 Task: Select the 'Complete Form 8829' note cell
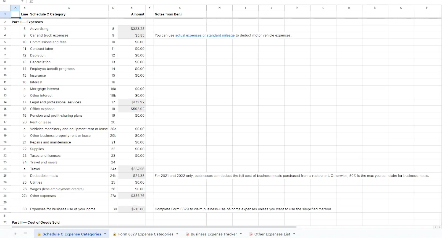[243, 209]
